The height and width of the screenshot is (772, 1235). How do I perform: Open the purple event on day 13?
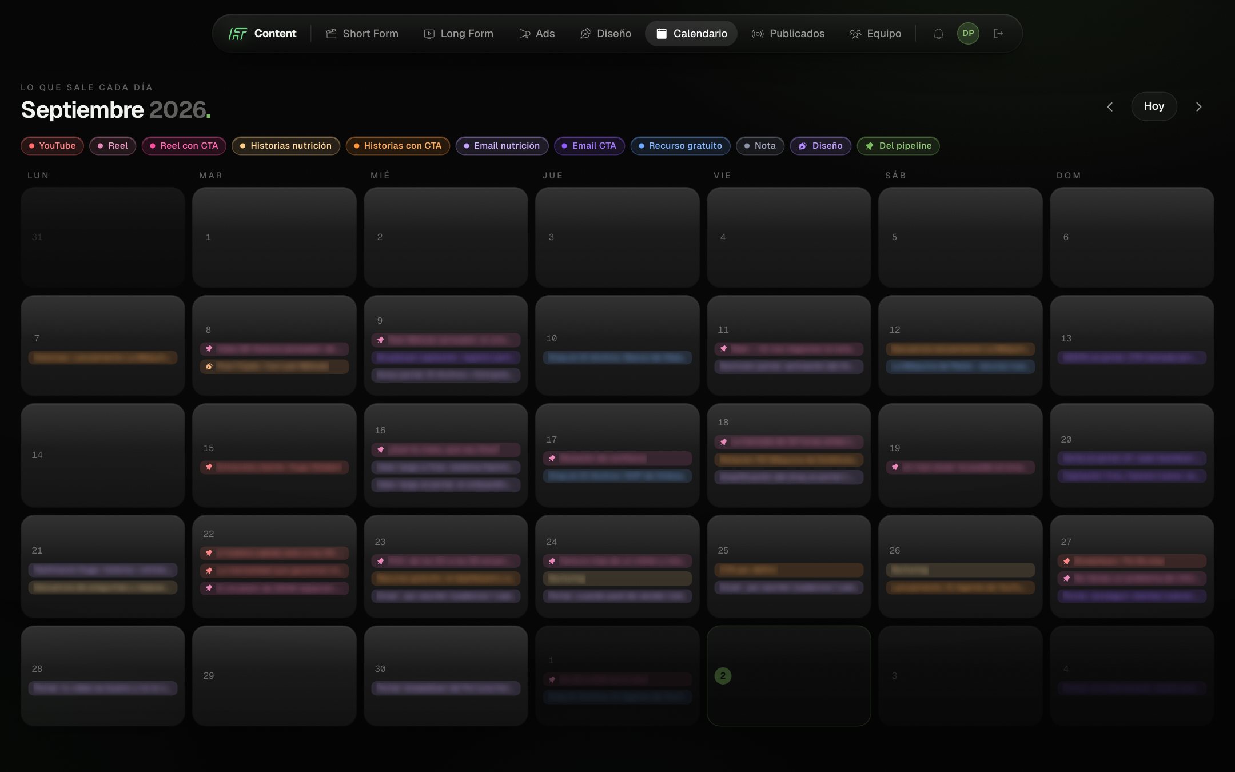click(x=1132, y=358)
